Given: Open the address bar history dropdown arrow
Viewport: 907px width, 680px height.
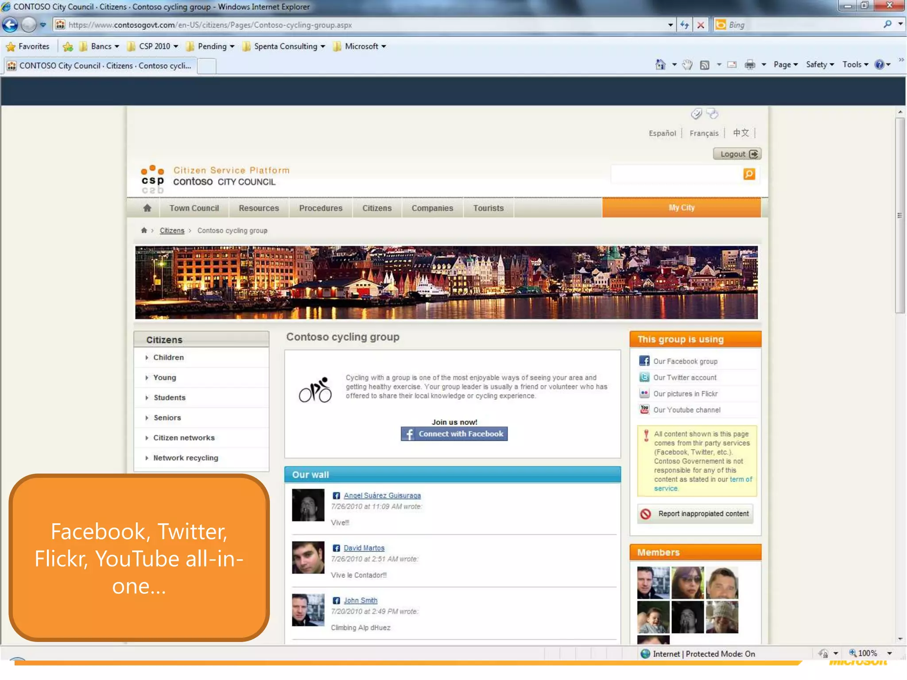Looking at the screenshot, I should coord(670,25).
